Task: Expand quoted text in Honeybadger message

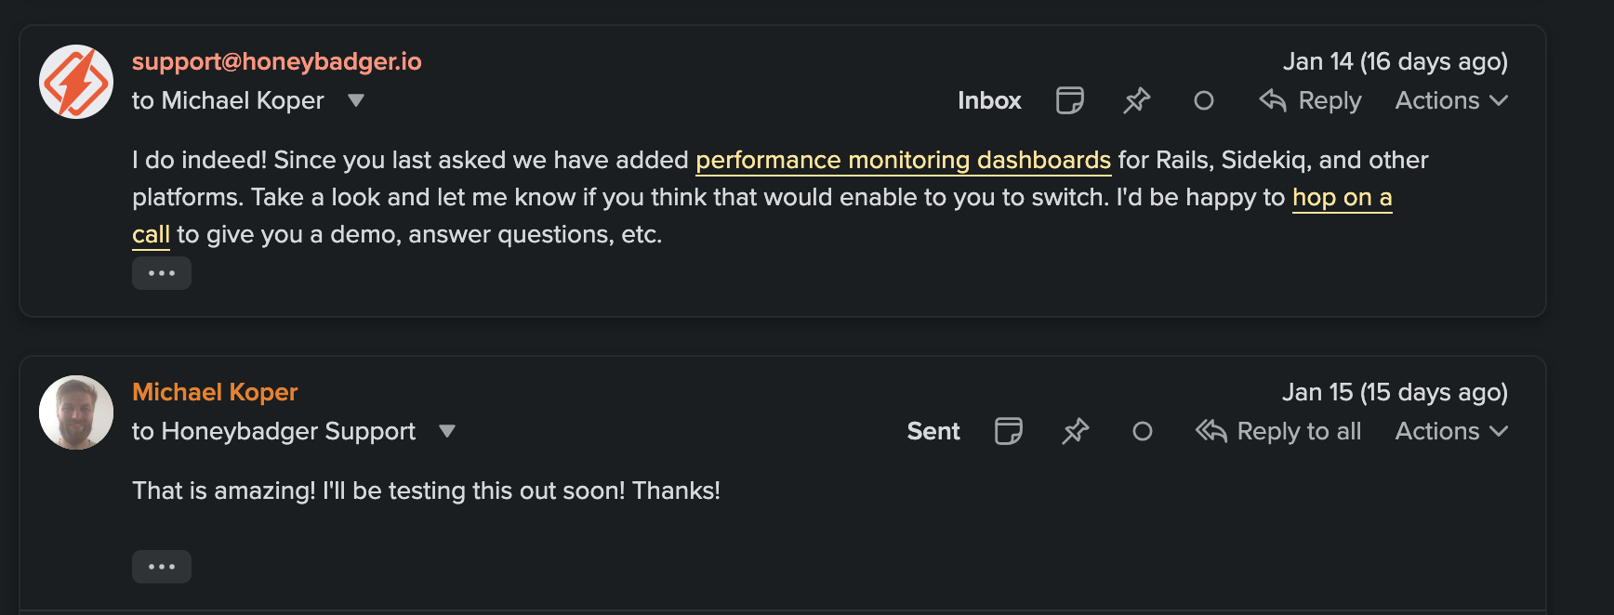Action: pos(162,273)
